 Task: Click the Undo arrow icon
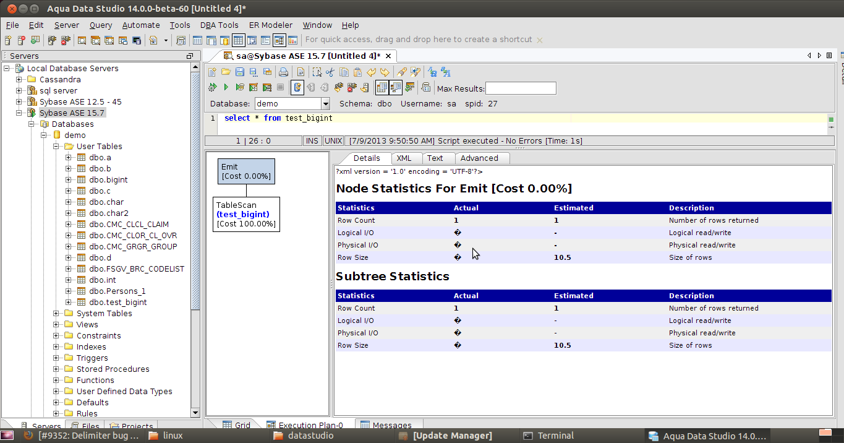tap(371, 72)
